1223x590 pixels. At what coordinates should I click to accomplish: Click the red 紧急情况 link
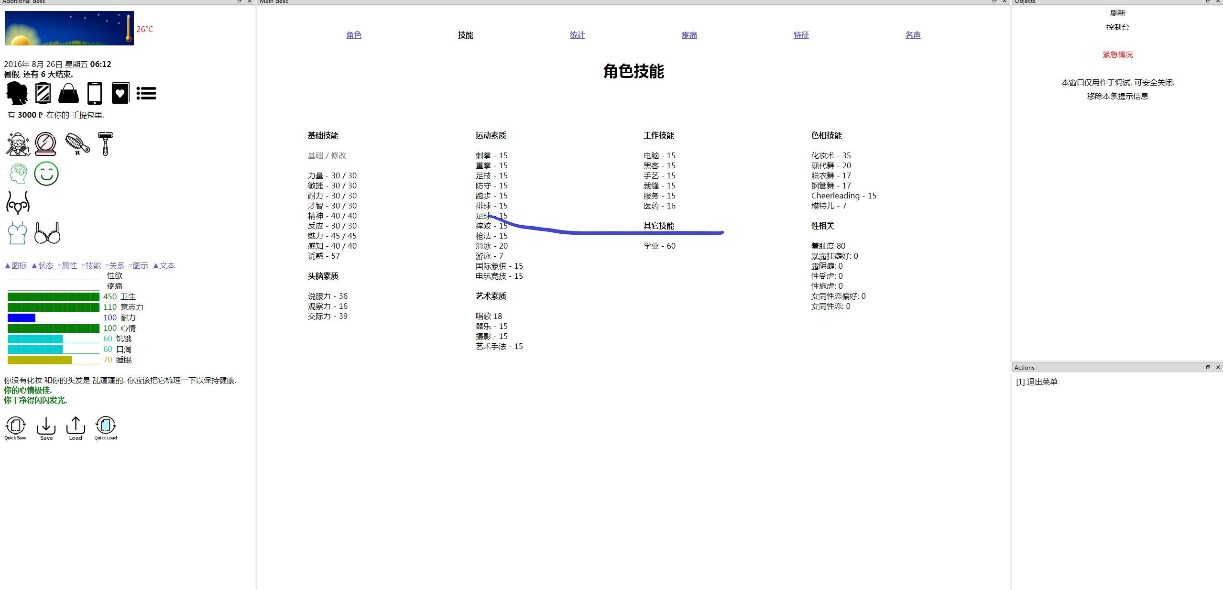pyautogui.click(x=1117, y=55)
